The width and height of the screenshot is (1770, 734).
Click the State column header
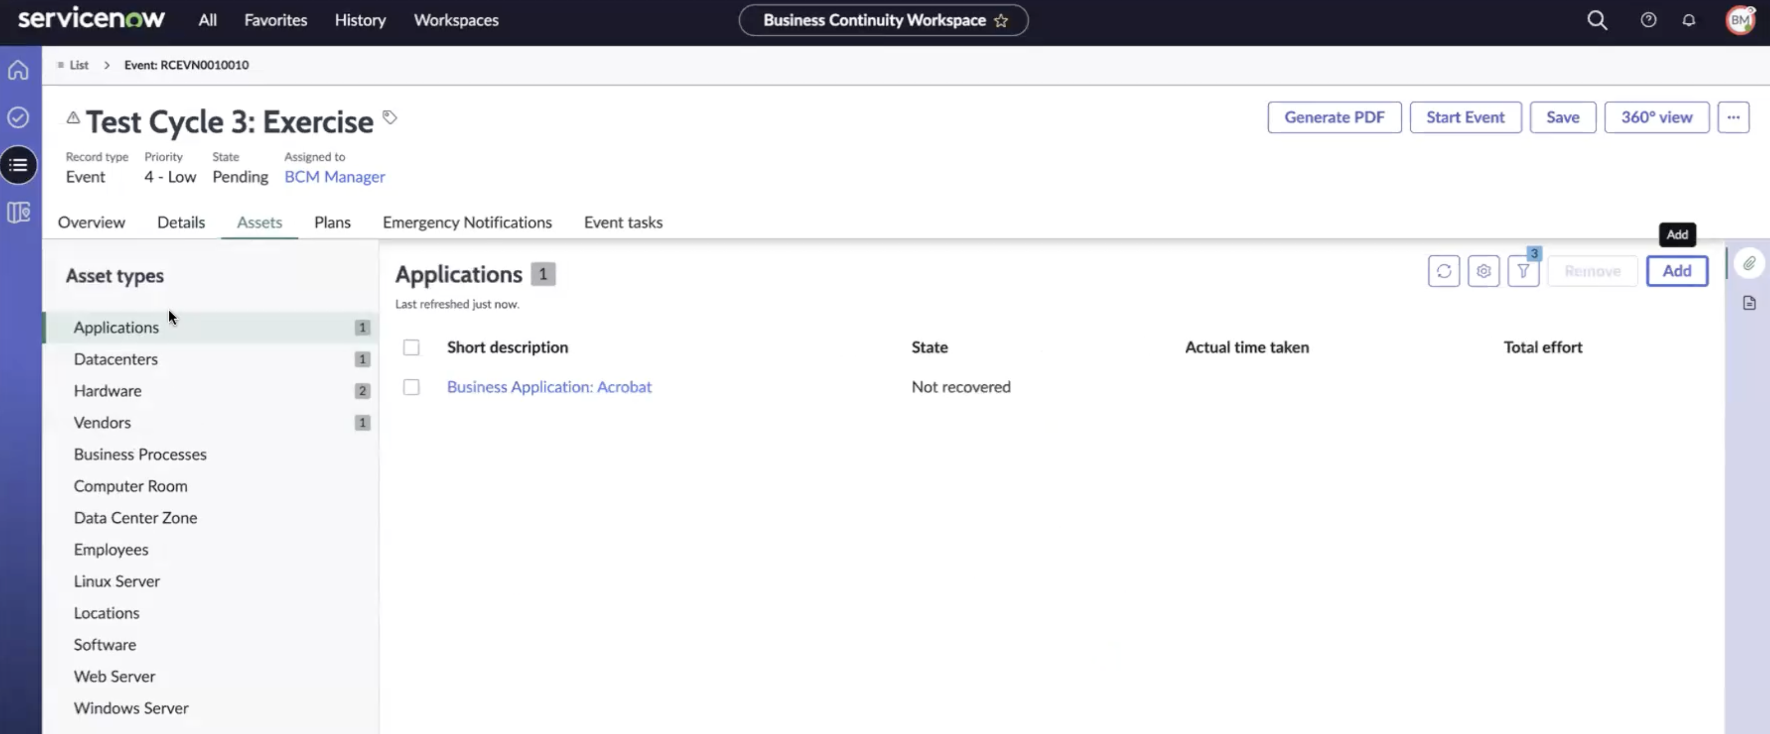click(929, 347)
